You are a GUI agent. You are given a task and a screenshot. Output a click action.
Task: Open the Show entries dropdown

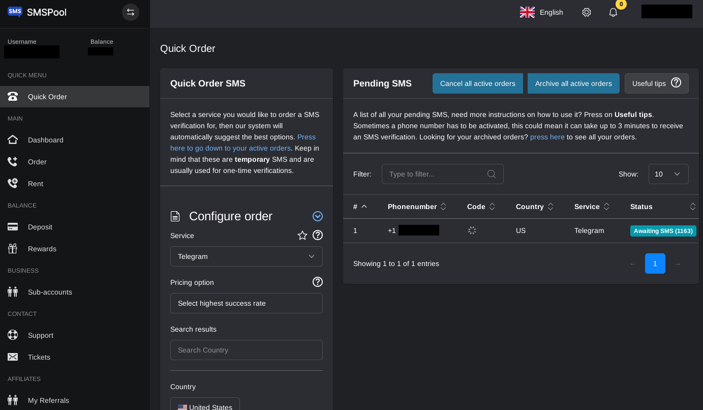pos(668,174)
